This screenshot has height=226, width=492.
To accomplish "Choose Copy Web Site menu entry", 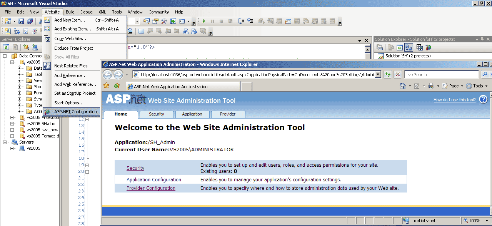I will (85, 39).
